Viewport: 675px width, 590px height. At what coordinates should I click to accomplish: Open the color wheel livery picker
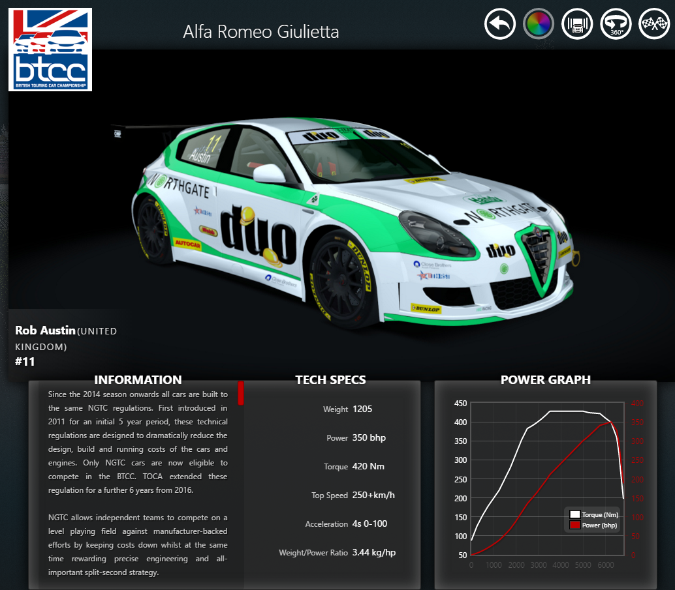point(539,24)
